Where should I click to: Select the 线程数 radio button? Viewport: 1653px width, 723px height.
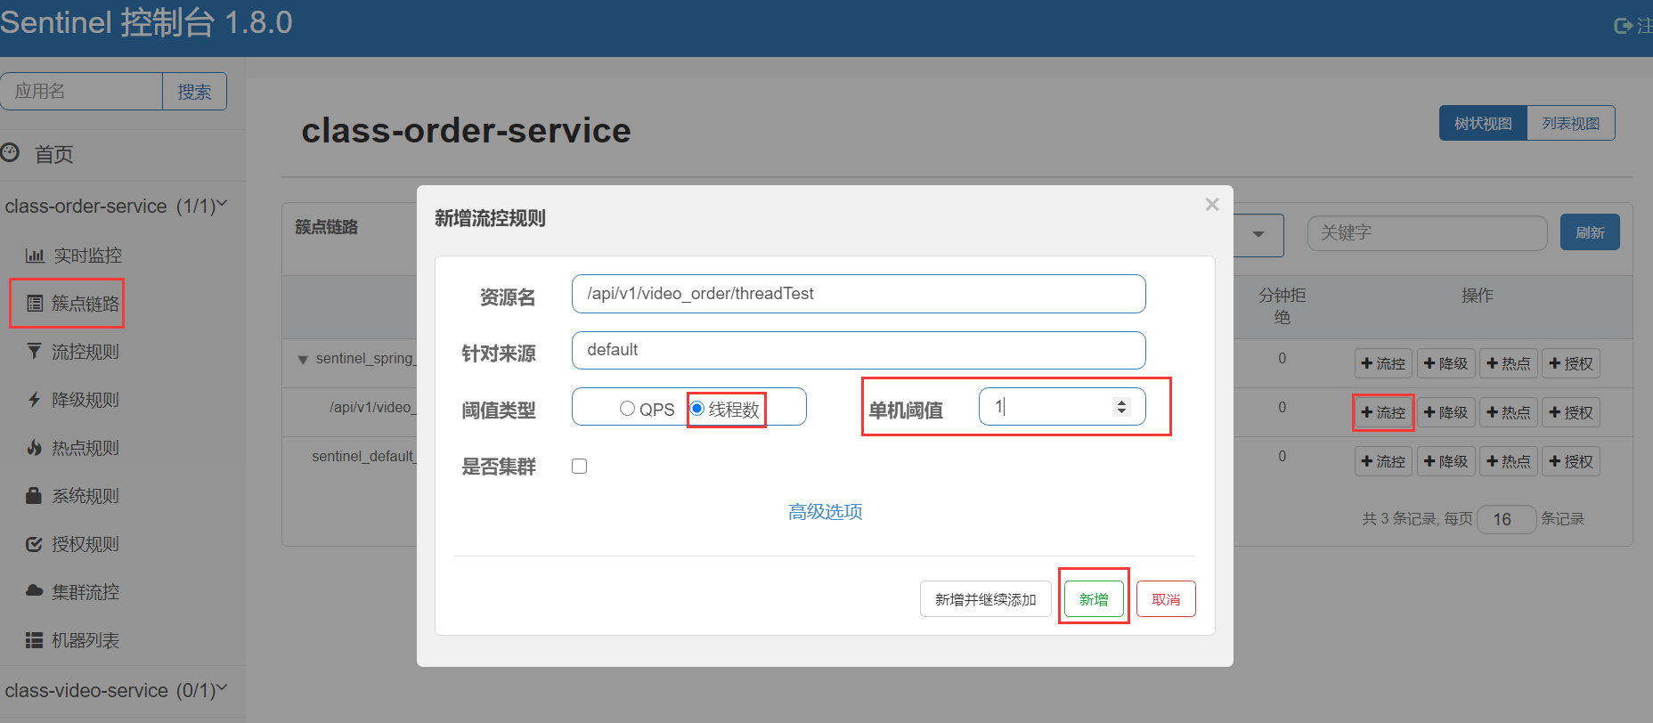tap(697, 408)
